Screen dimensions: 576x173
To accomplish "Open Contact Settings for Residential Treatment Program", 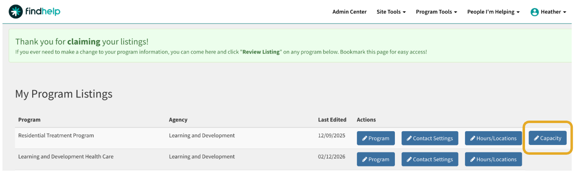I will 430,138.
